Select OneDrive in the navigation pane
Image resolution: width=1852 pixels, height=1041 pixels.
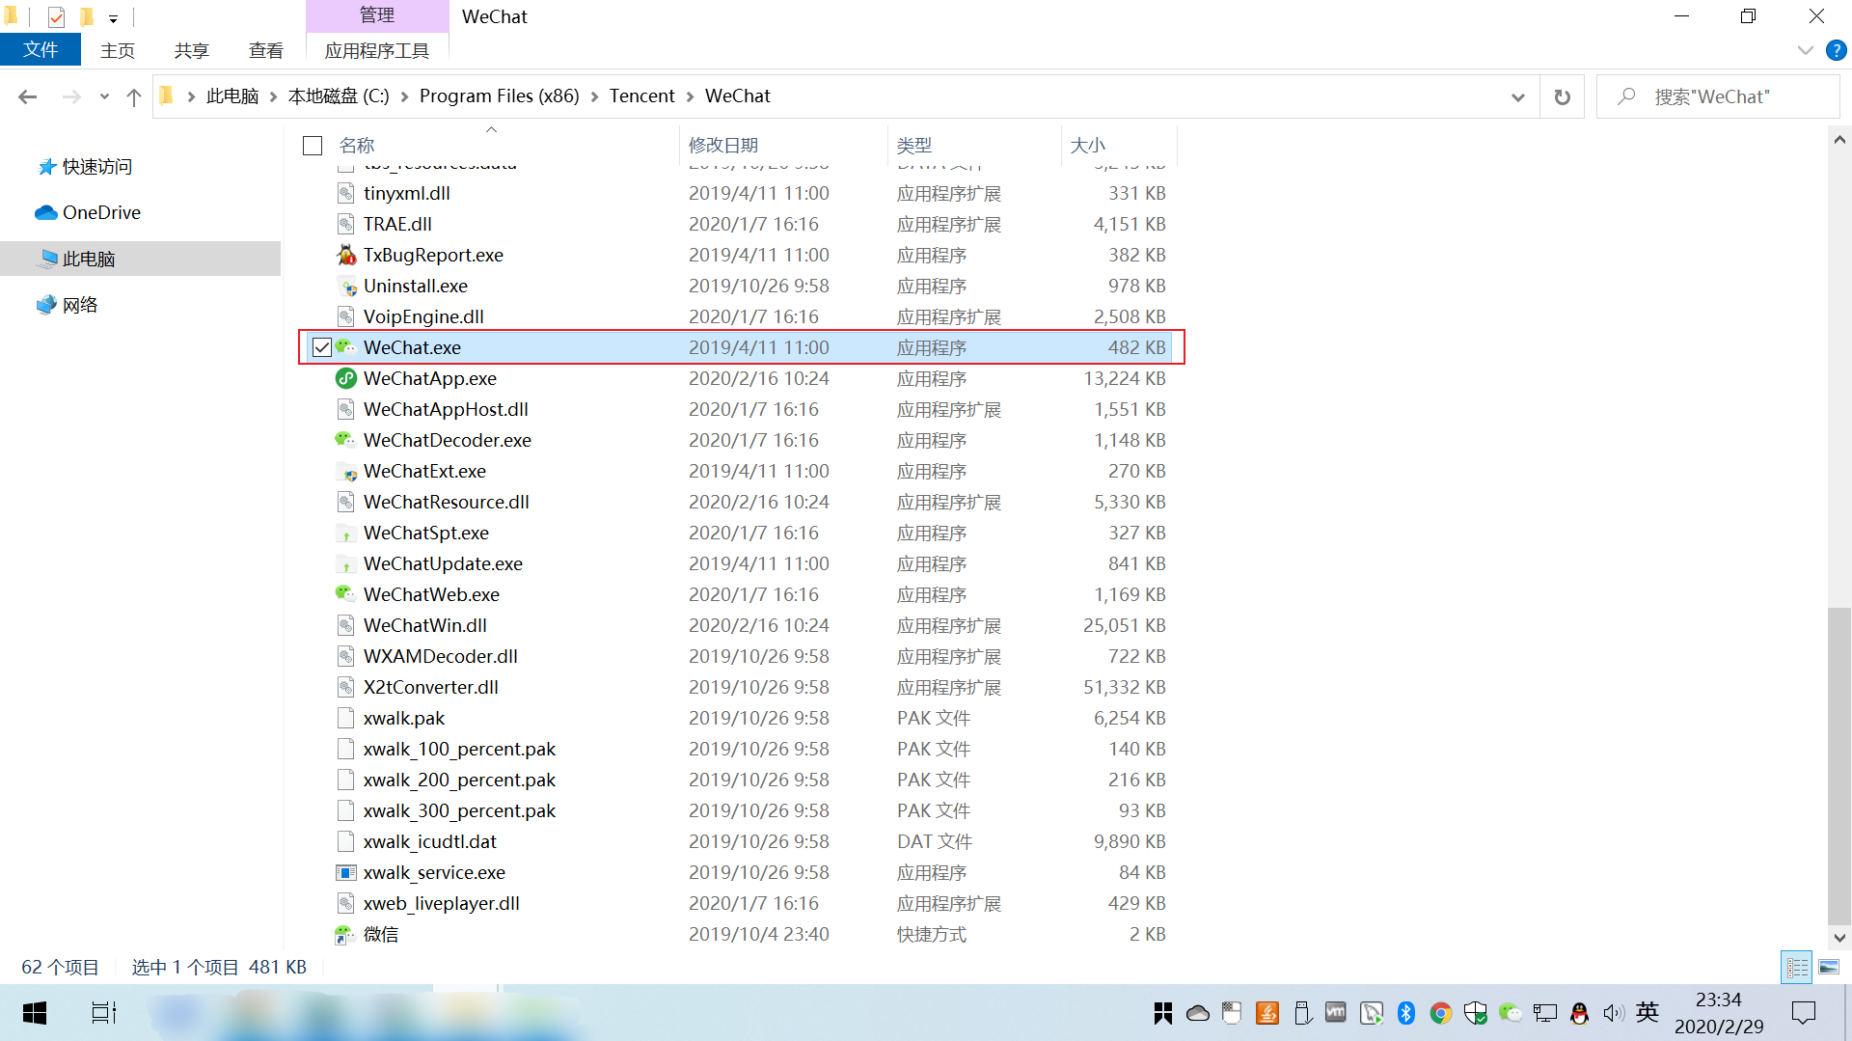point(101,212)
